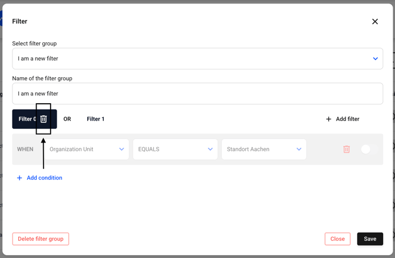Click the OR operator between the filters
The height and width of the screenshot is (258, 395).
pos(67,119)
